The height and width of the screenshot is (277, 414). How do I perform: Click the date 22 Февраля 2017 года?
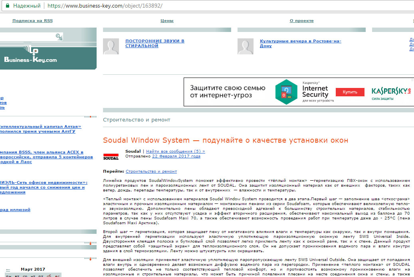click(x=176, y=156)
